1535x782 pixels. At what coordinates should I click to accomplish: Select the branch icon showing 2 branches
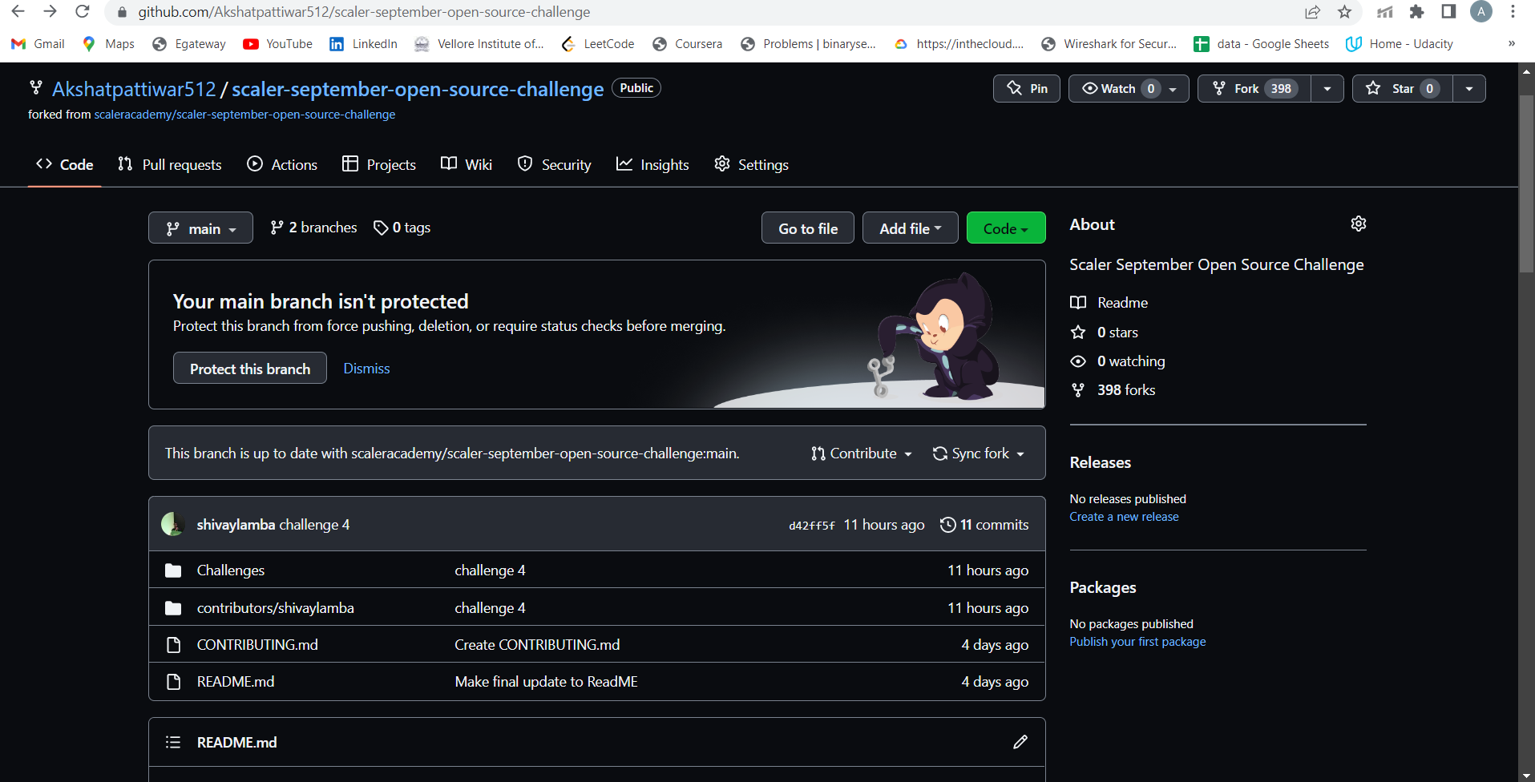279,227
